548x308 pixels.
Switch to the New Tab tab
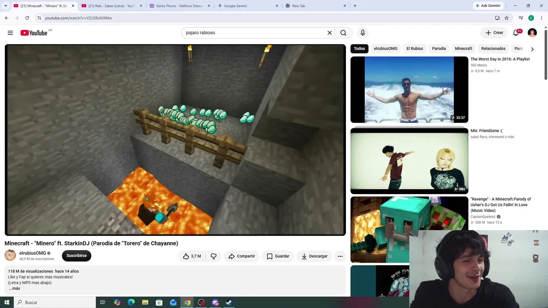click(316, 6)
